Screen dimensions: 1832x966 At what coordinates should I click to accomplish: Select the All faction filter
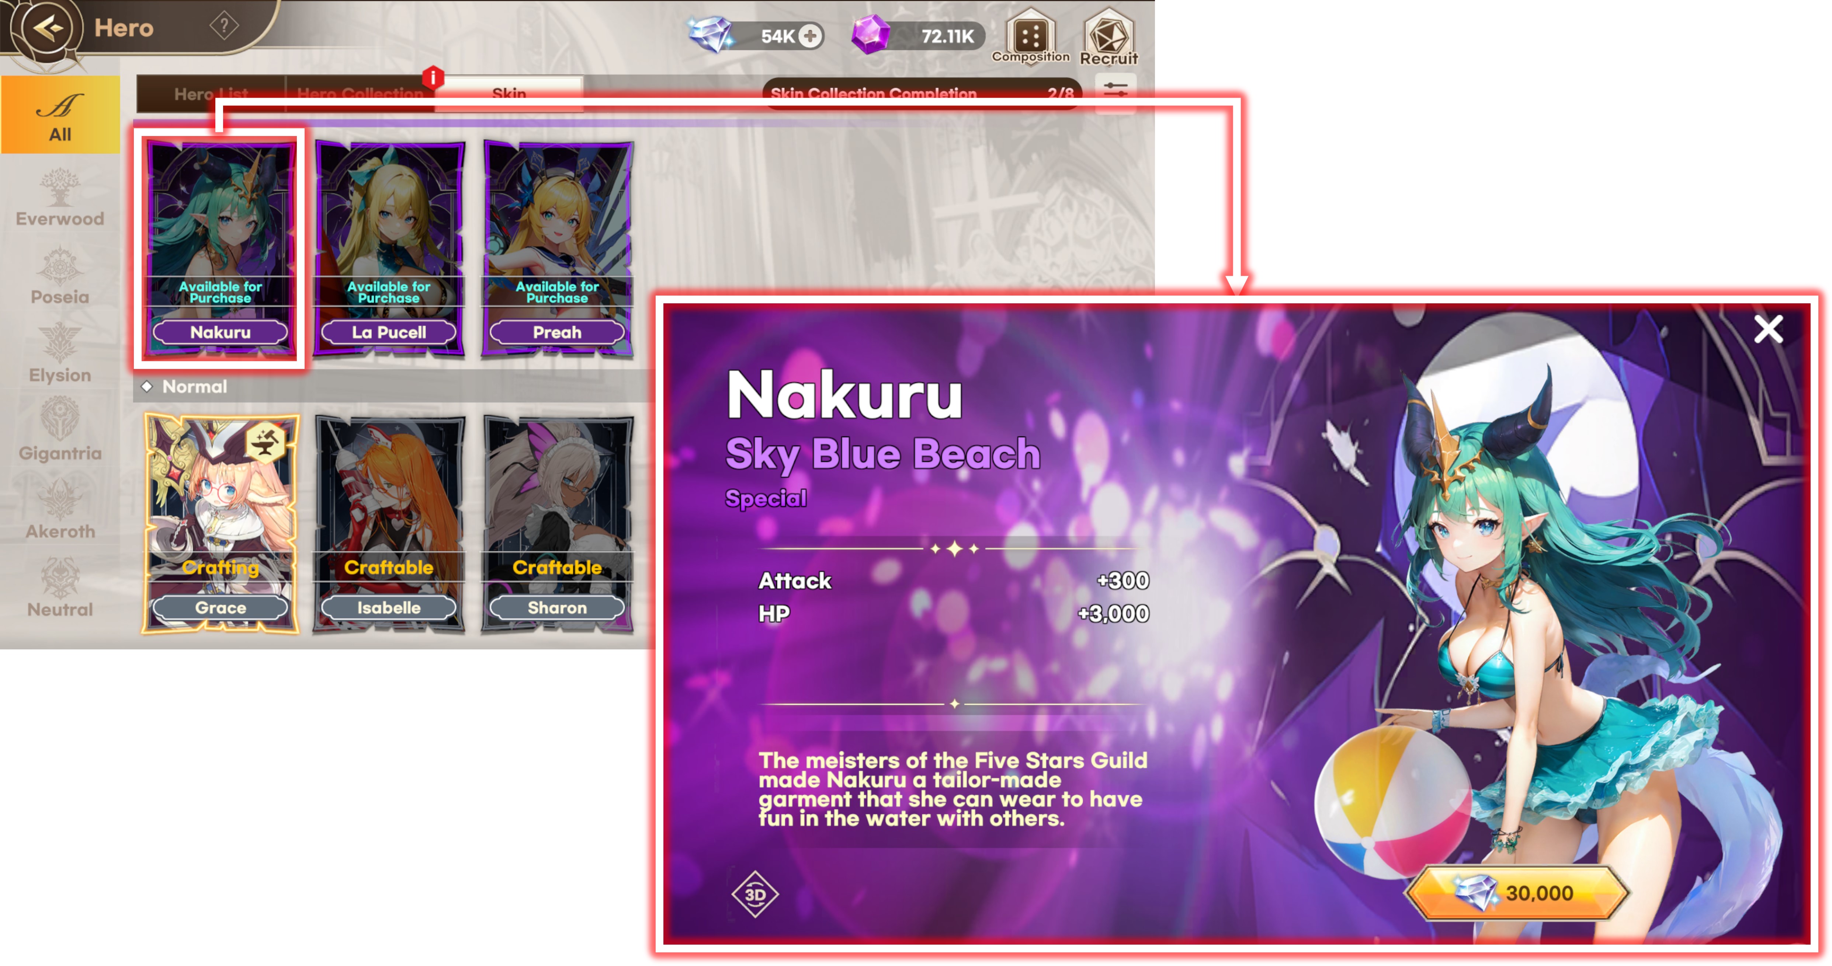point(60,115)
